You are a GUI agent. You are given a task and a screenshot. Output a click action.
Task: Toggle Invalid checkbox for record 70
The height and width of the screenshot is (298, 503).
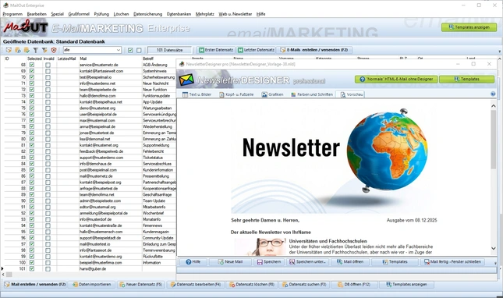pos(48,77)
